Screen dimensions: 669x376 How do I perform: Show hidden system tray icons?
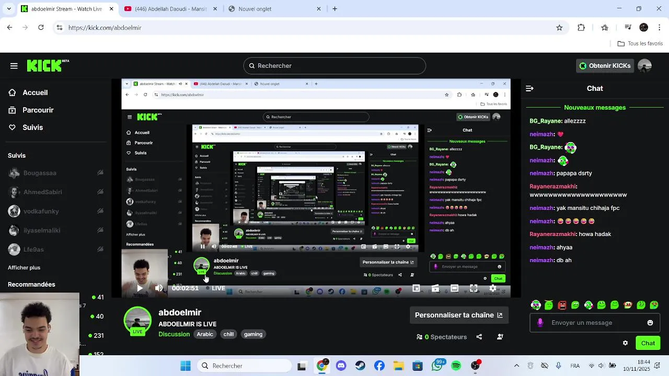517,366
